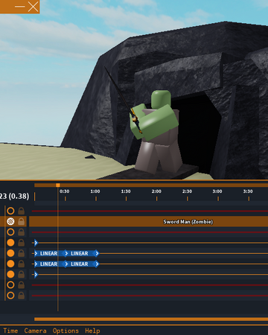The width and height of the screenshot is (268, 335).
Task: Open the Camera menu
Action: (35, 331)
